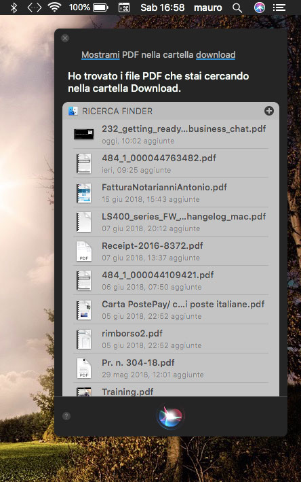Close the Siri window
The width and height of the screenshot is (301, 482).
click(x=65, y=38)
